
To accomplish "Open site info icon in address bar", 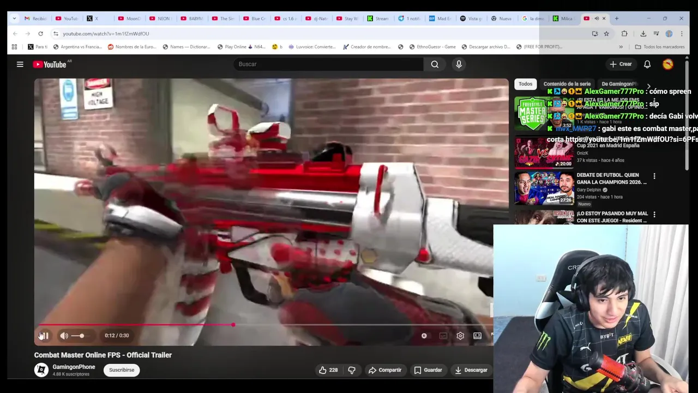I will [56, 33].
